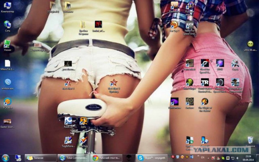Screen dimensions: 259x162
Task: Open the Tag&Rename shortcut
Action: click(x=68, y=142)
